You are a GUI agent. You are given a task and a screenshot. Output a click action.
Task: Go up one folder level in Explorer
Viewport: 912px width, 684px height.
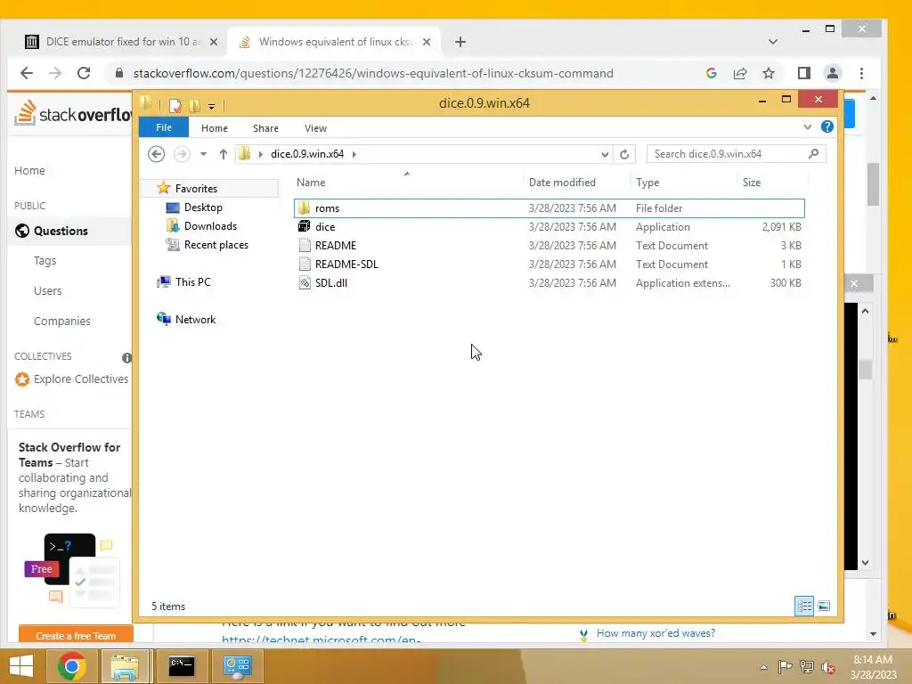click(x=224, y=154)
